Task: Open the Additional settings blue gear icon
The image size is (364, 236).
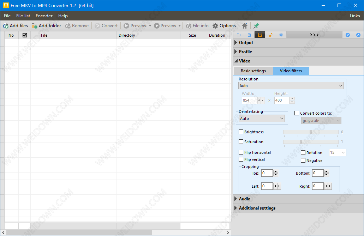Action: (281, 35)
